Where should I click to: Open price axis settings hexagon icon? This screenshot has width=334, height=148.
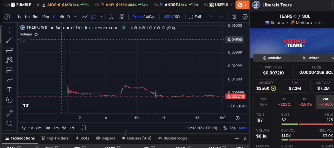coord(237,118)
